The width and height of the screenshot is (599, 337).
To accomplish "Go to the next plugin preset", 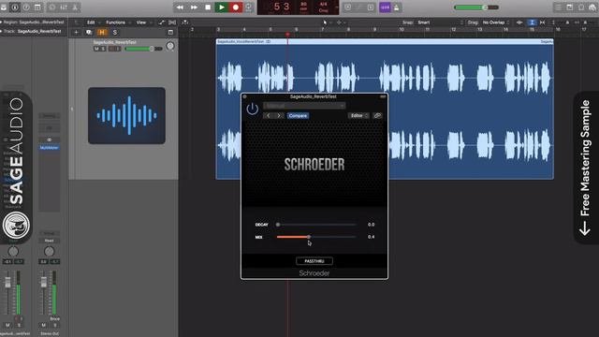I will [279, 115].
